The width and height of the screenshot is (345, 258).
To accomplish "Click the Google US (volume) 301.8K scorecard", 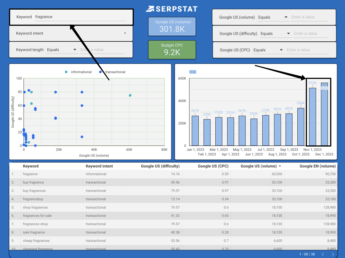I will [172, 26].
